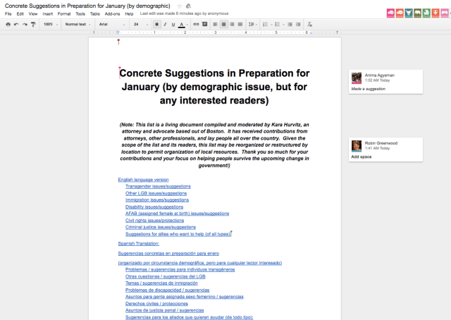Viewport: 451px width, 320px height.
Task: Toggle underline formatting
Action: click(x=173, y=24)
